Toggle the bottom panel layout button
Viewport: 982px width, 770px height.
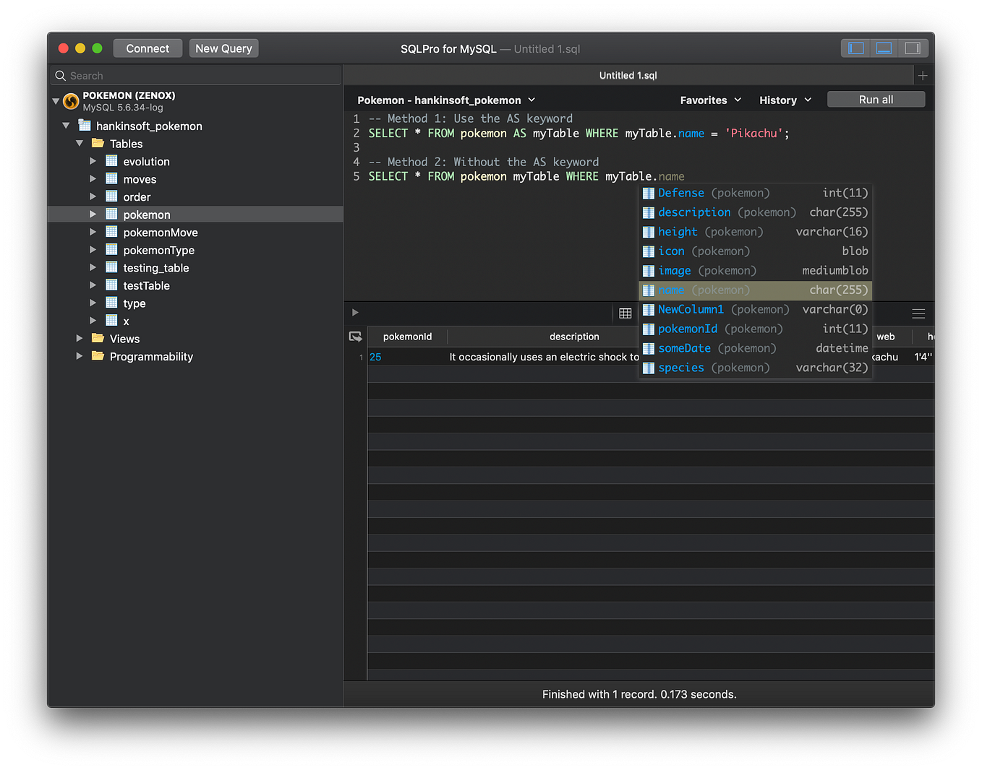click(x=884, y=48)
